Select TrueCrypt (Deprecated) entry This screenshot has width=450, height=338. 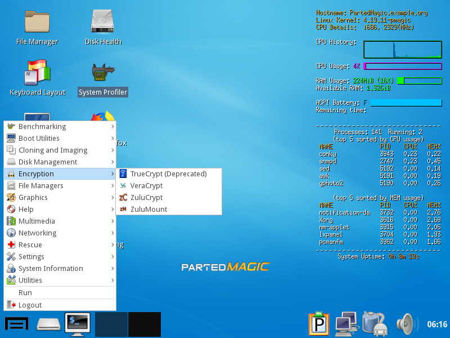(168, 174)
